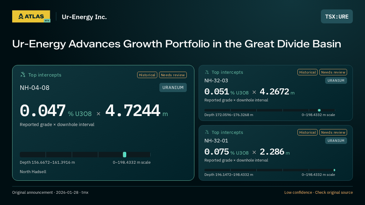365x205 pixels.
Task: Click the 0.051 grade value
Action: (217, 92)
